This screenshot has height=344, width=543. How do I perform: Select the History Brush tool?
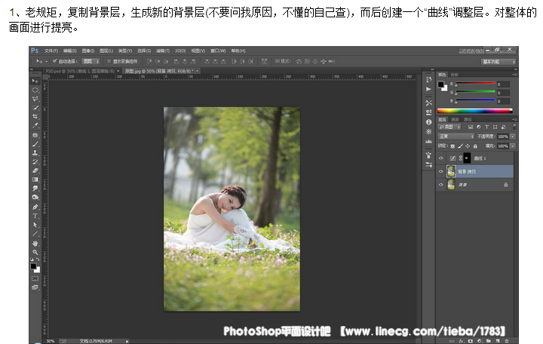tap(35, 161)
